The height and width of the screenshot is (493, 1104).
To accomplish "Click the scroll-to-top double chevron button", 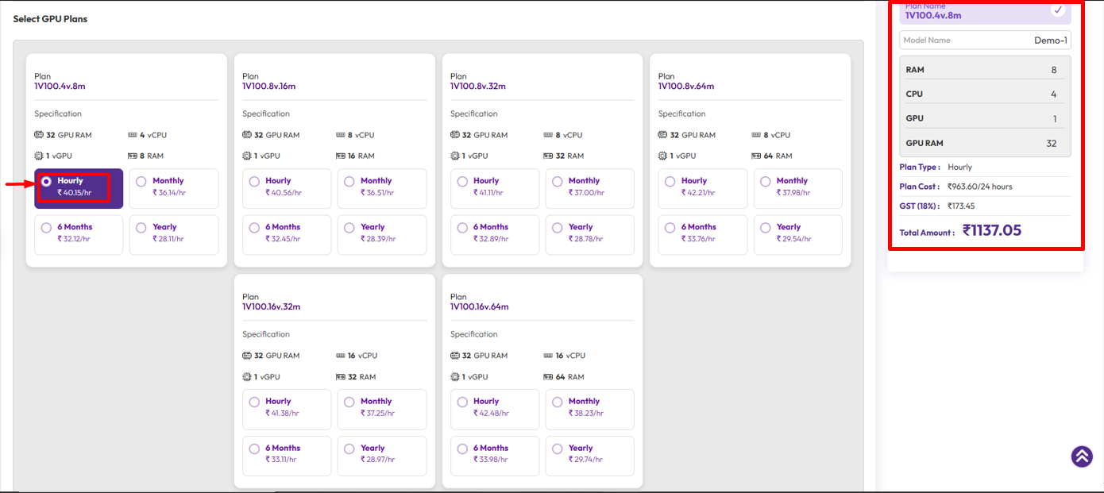I will tap(1081, 456).
